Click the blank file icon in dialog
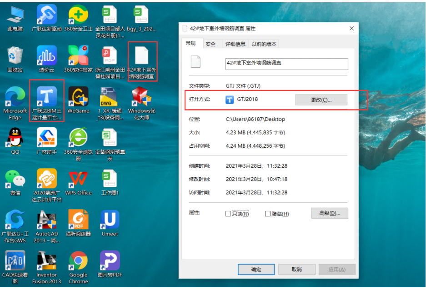 195,62
